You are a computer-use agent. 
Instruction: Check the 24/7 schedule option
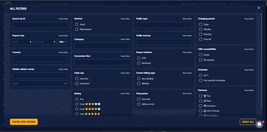[x=201, y=75]
